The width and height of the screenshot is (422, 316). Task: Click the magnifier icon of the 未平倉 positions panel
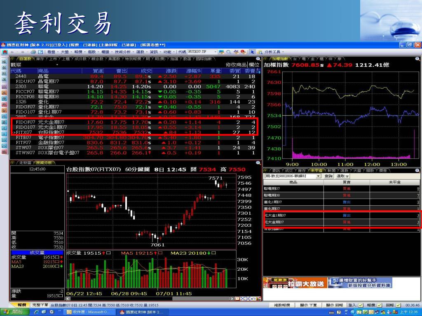pyautogui.click(x=417, y=171)
